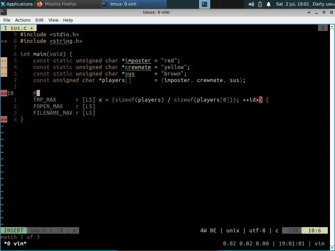
Task: Click the tmux time 19:01:01
Action: (x=291, y=243)
